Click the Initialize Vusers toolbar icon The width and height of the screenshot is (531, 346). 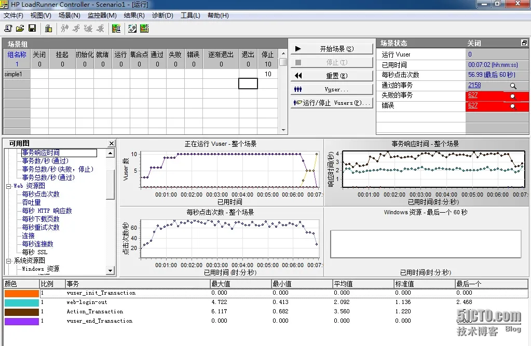[x=64, y=29]
